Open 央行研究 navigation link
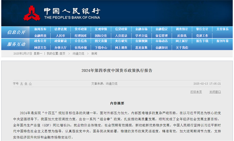 (121, 41)
